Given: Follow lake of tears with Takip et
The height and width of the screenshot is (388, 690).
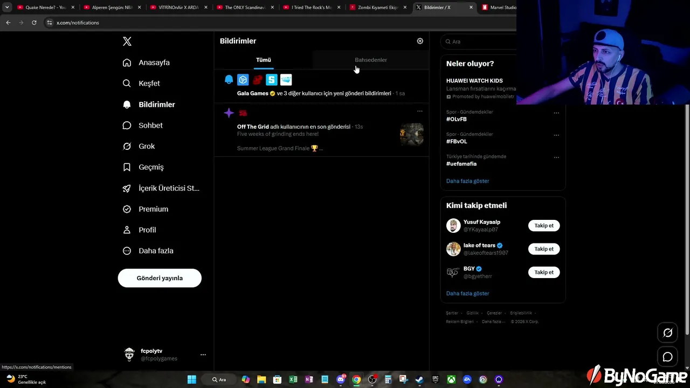Looking at the screenshot, I should [544, 249].
